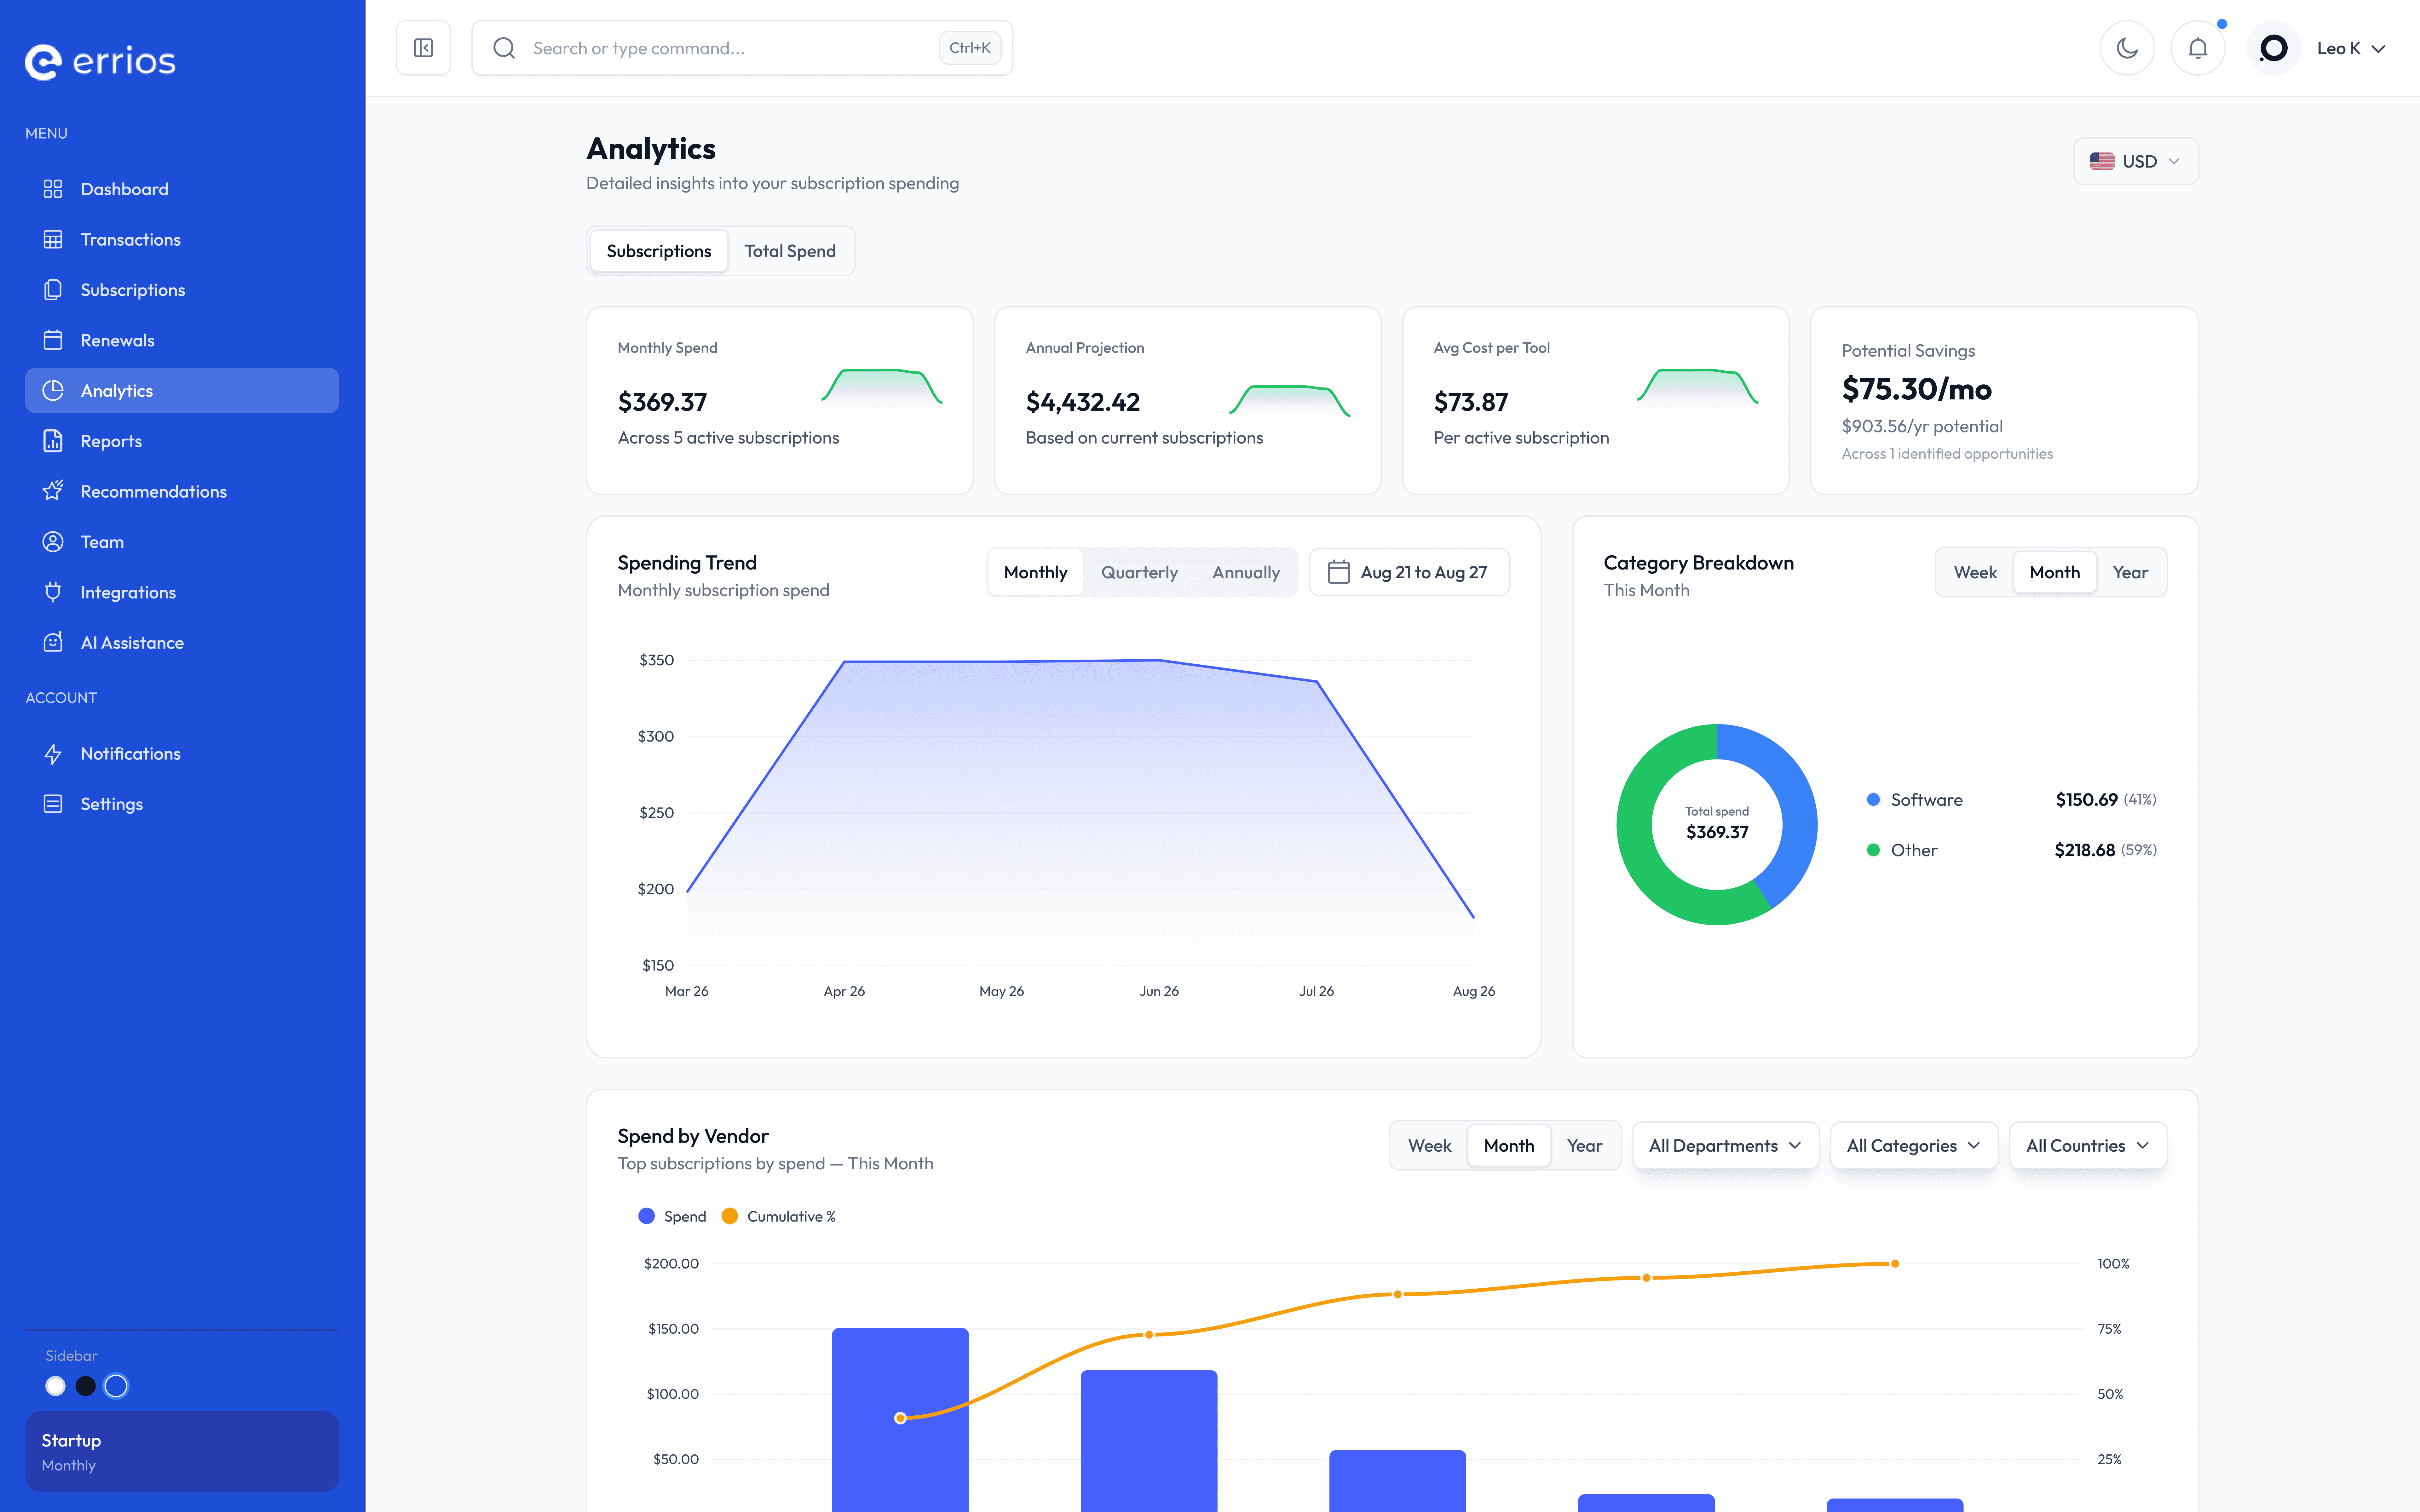
Task: Go to Analytics in sidebar
Action: point(182,390)
